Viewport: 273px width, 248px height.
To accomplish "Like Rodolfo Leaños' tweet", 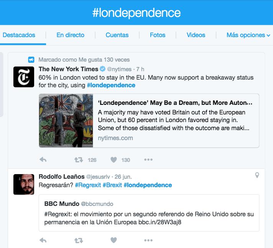I will [x=113, y=240].
